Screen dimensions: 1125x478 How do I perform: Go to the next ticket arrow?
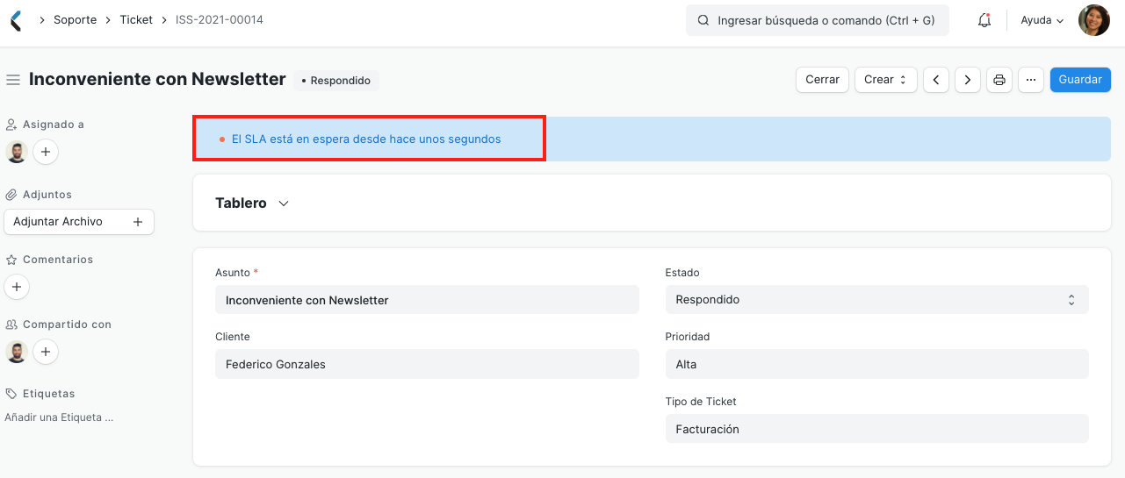pos(968,80)
